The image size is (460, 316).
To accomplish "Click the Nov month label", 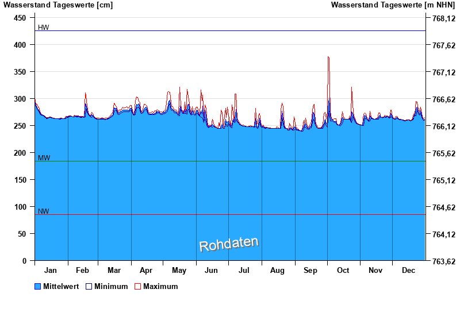I will click(x=375, y=270).
